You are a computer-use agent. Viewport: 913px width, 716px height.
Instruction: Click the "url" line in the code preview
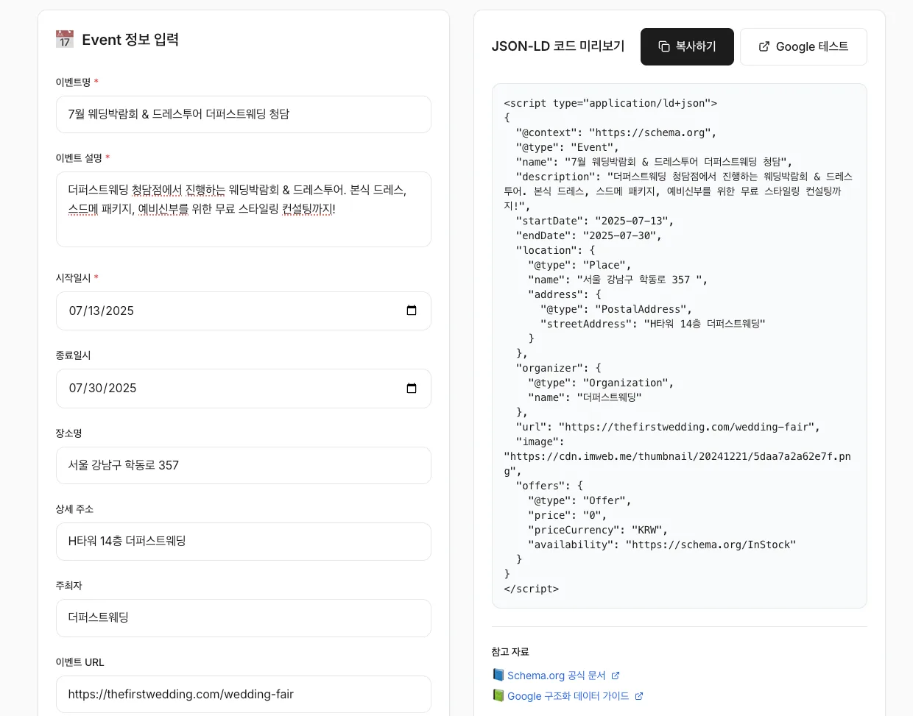click(x=668, y=427)
